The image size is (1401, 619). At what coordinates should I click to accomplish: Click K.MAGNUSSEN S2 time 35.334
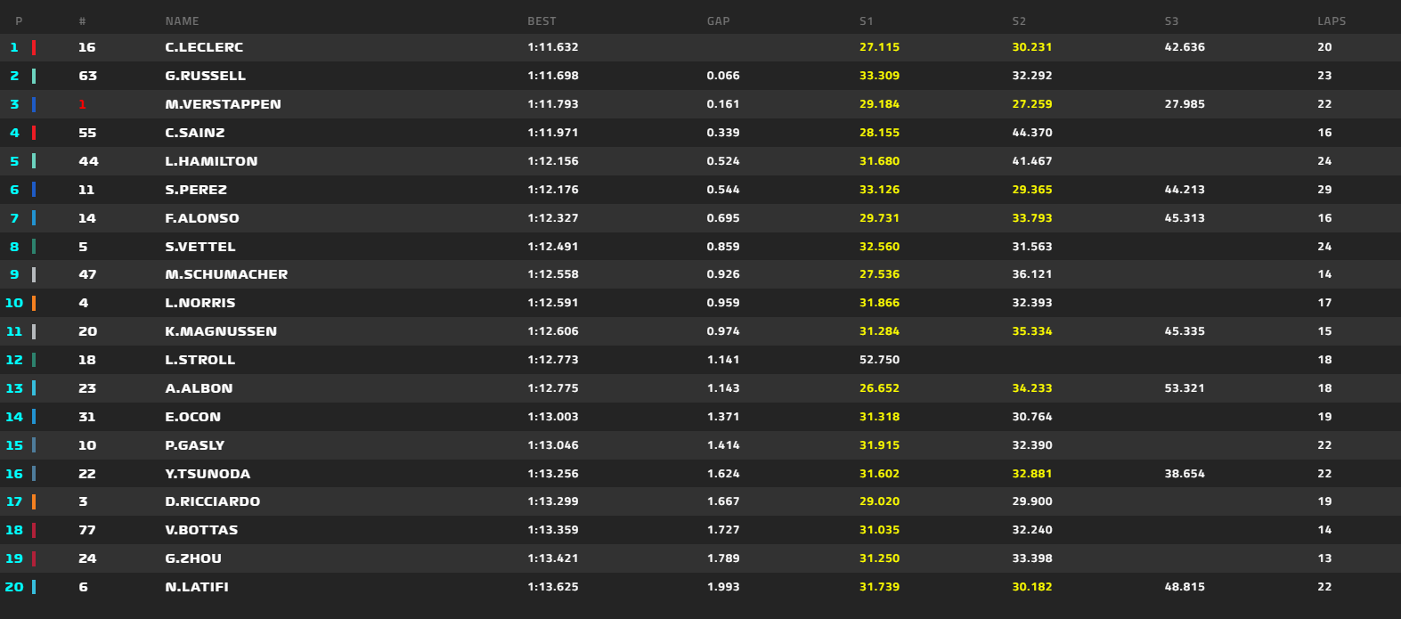pos(1031,331)
